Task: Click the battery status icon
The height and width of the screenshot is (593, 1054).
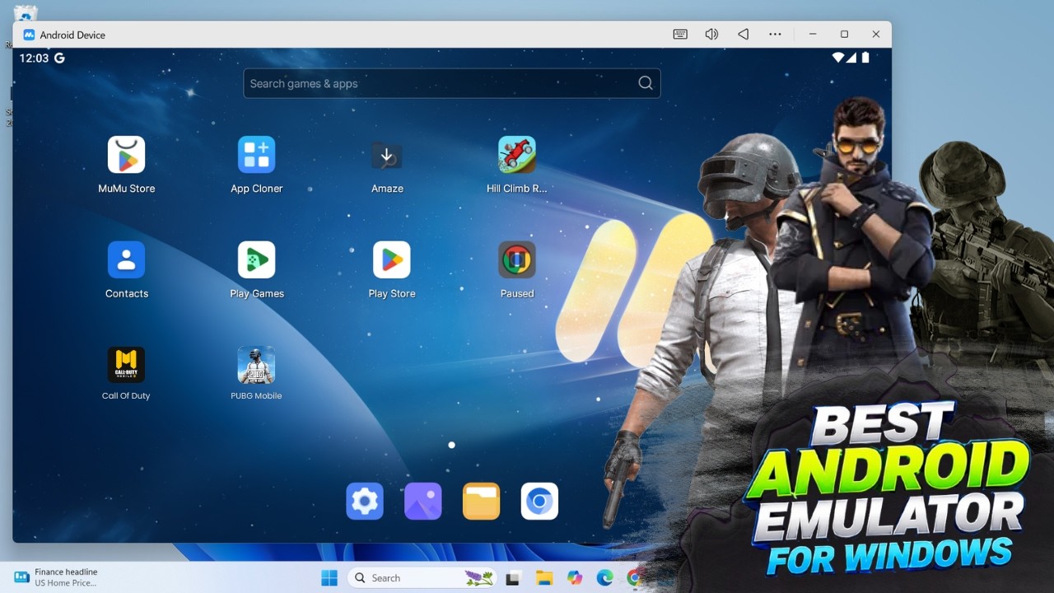Action: pyautogui.click(x=865, y=58)
